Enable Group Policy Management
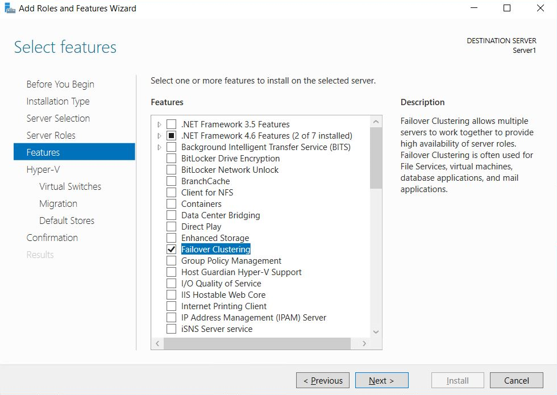 [171, 260]
